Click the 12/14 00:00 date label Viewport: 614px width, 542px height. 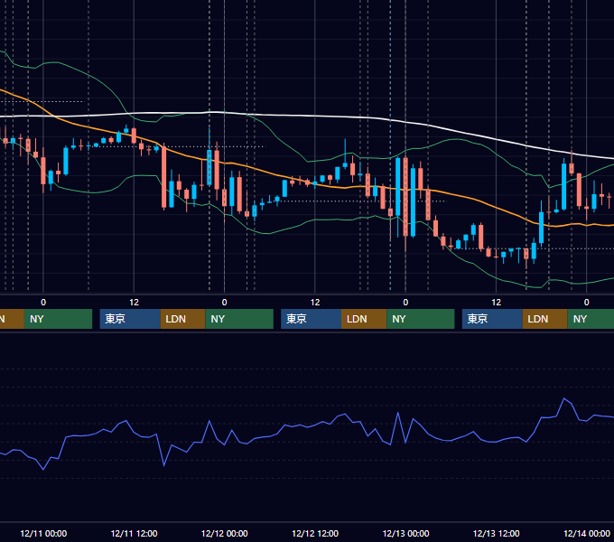(587, 533)
